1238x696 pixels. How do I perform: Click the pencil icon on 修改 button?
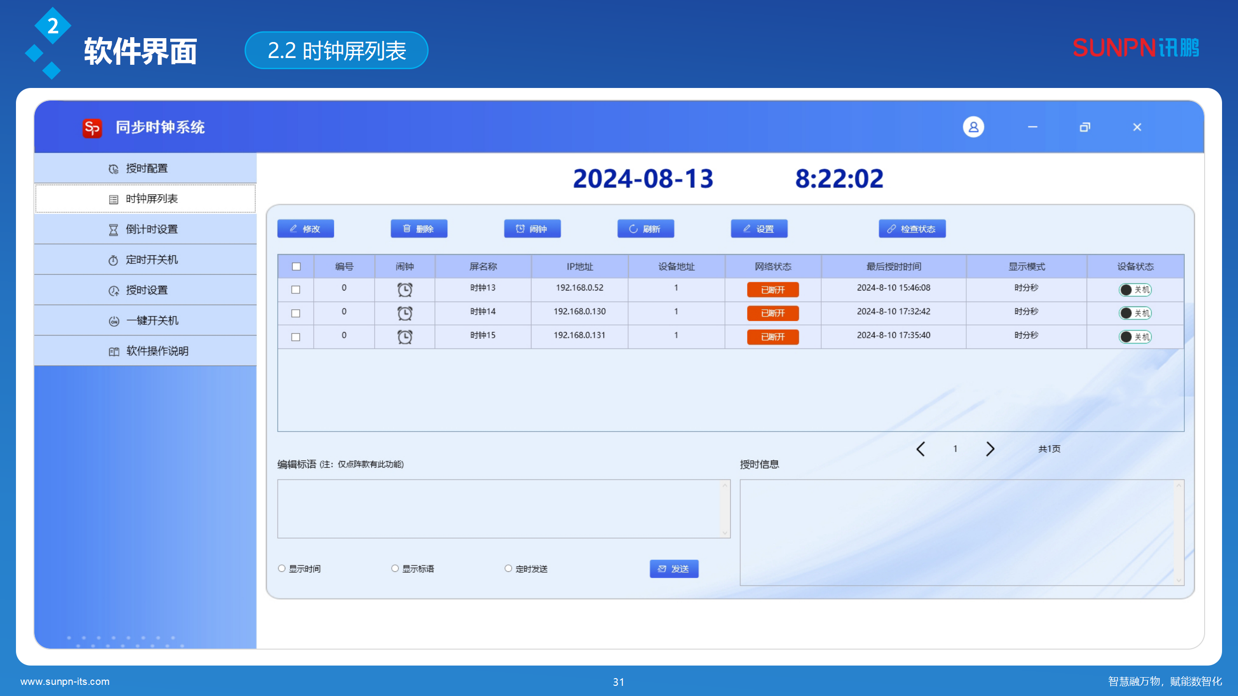(293, 229)
